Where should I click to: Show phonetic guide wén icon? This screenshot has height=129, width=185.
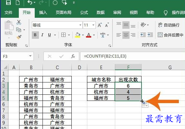103,35
